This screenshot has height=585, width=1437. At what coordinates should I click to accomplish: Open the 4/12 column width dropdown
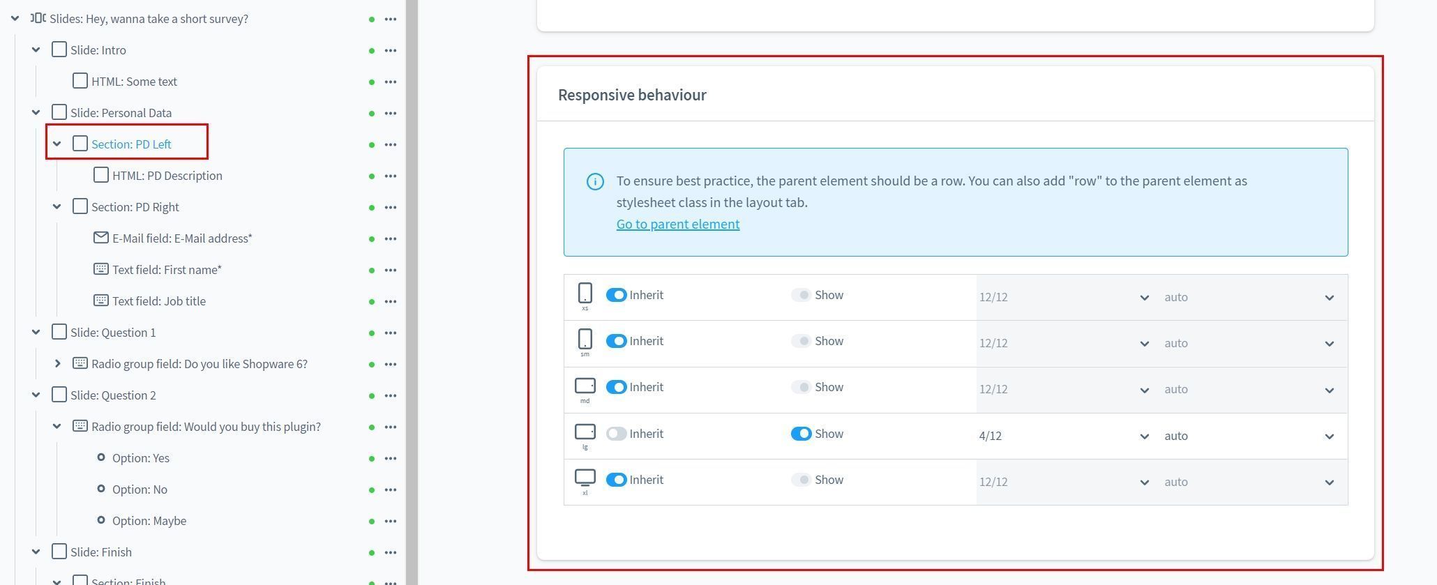tap(1063, 436)
